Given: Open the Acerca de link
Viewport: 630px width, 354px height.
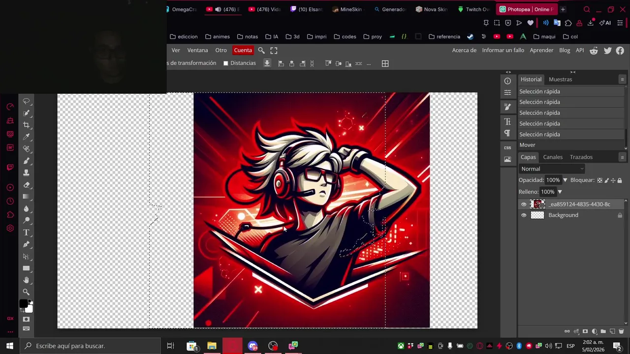Looking at the screenshot, I should [464, 50].
